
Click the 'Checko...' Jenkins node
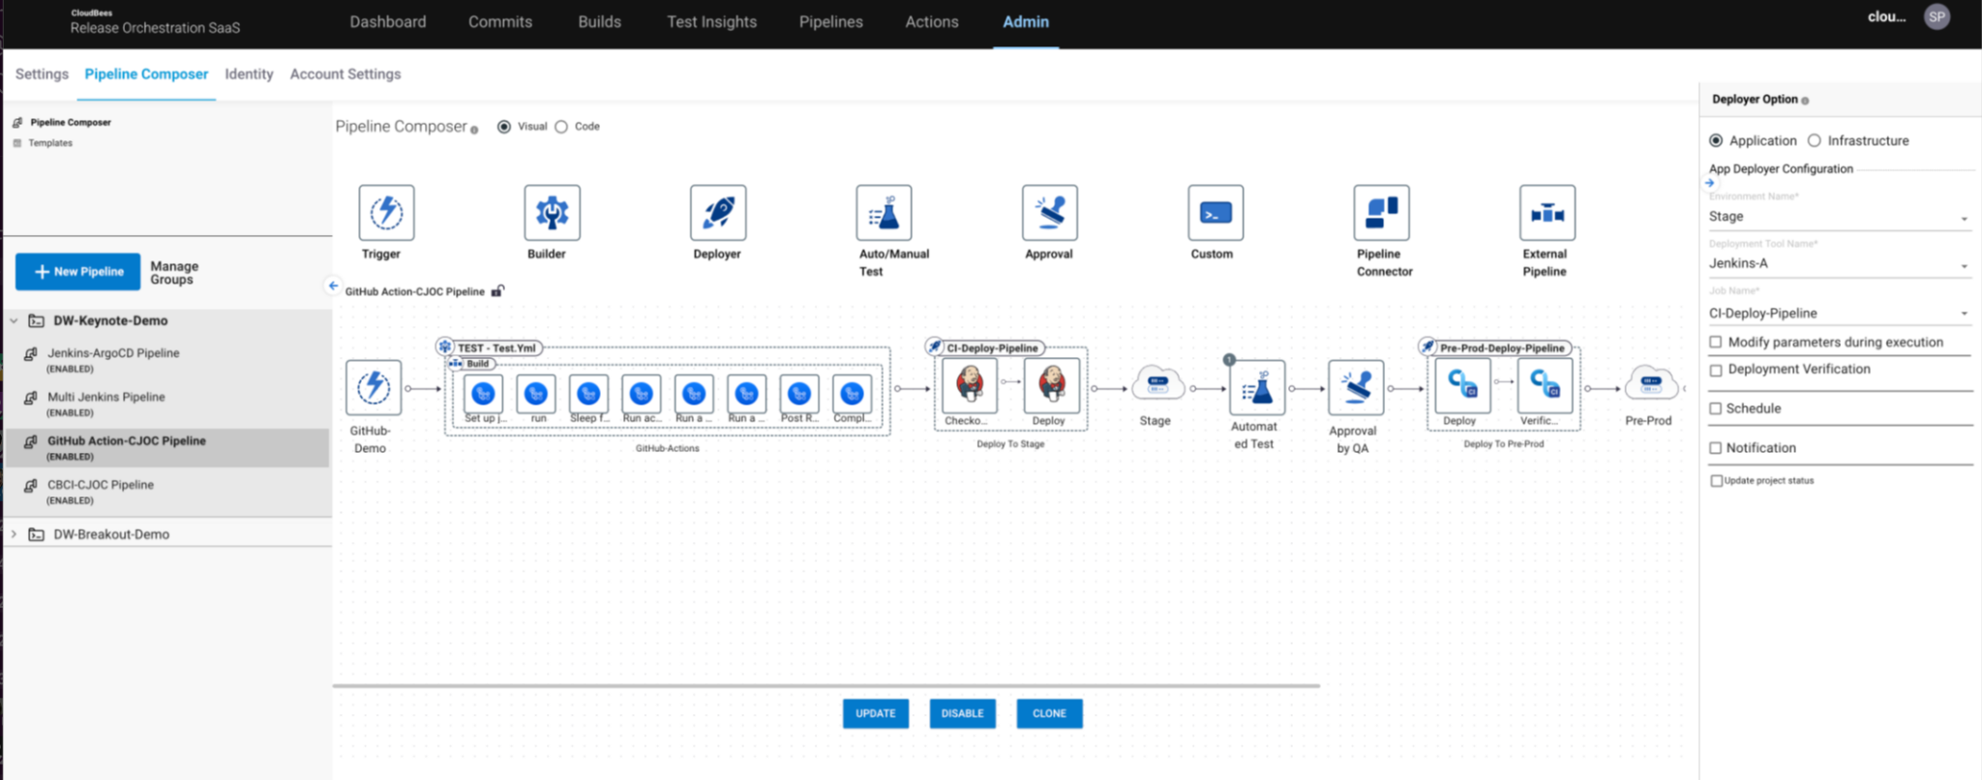970,385
